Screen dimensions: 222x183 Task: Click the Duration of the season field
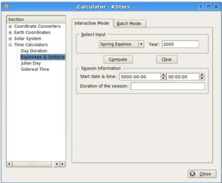click(x=167, y=86)
